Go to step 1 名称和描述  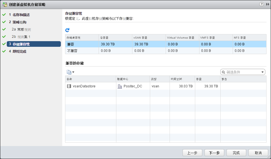point(19,15)
